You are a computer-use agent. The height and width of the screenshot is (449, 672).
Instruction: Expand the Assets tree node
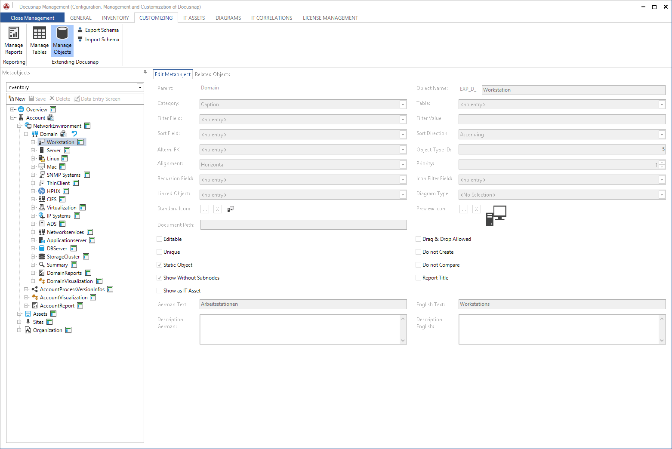coord(19,314)
